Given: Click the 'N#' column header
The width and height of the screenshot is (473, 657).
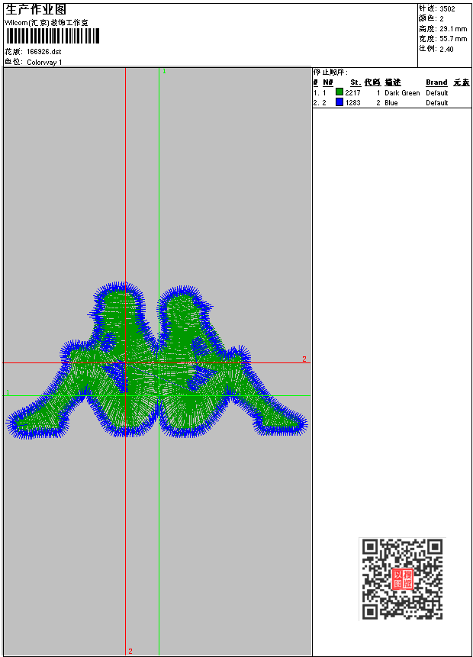Looking at the screenshot, I should click(328, 82).
